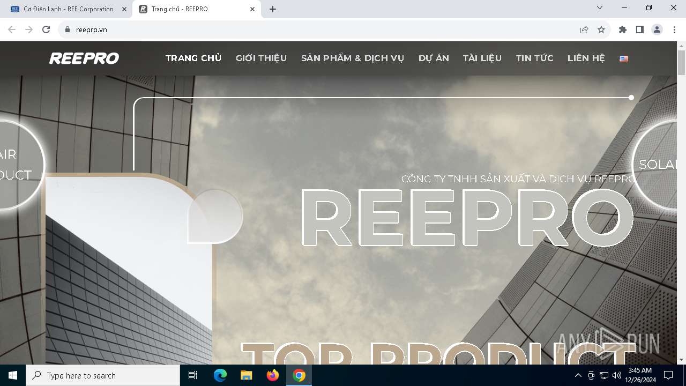Click the REEPRO logo in the header
Viewport: 686px width, 386px height.
[84, 58]
